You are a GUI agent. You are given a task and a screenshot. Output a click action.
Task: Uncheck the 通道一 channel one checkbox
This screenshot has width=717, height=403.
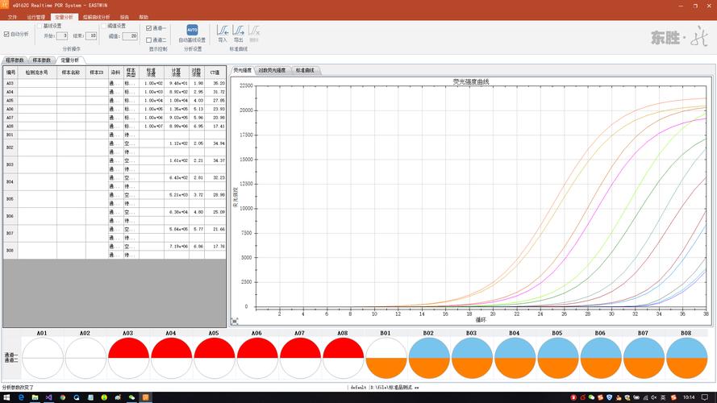point(148,28)
